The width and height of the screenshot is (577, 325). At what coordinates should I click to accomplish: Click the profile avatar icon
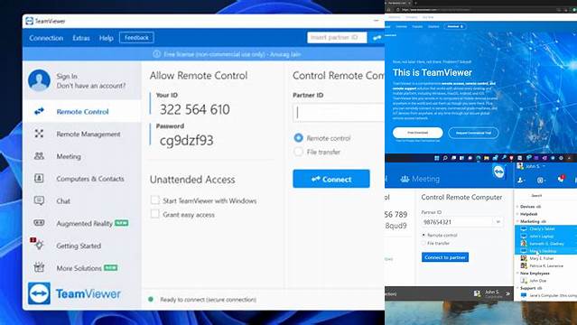(39, 80)
